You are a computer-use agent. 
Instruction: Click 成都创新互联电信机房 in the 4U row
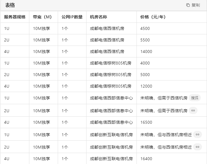(111, 159)
